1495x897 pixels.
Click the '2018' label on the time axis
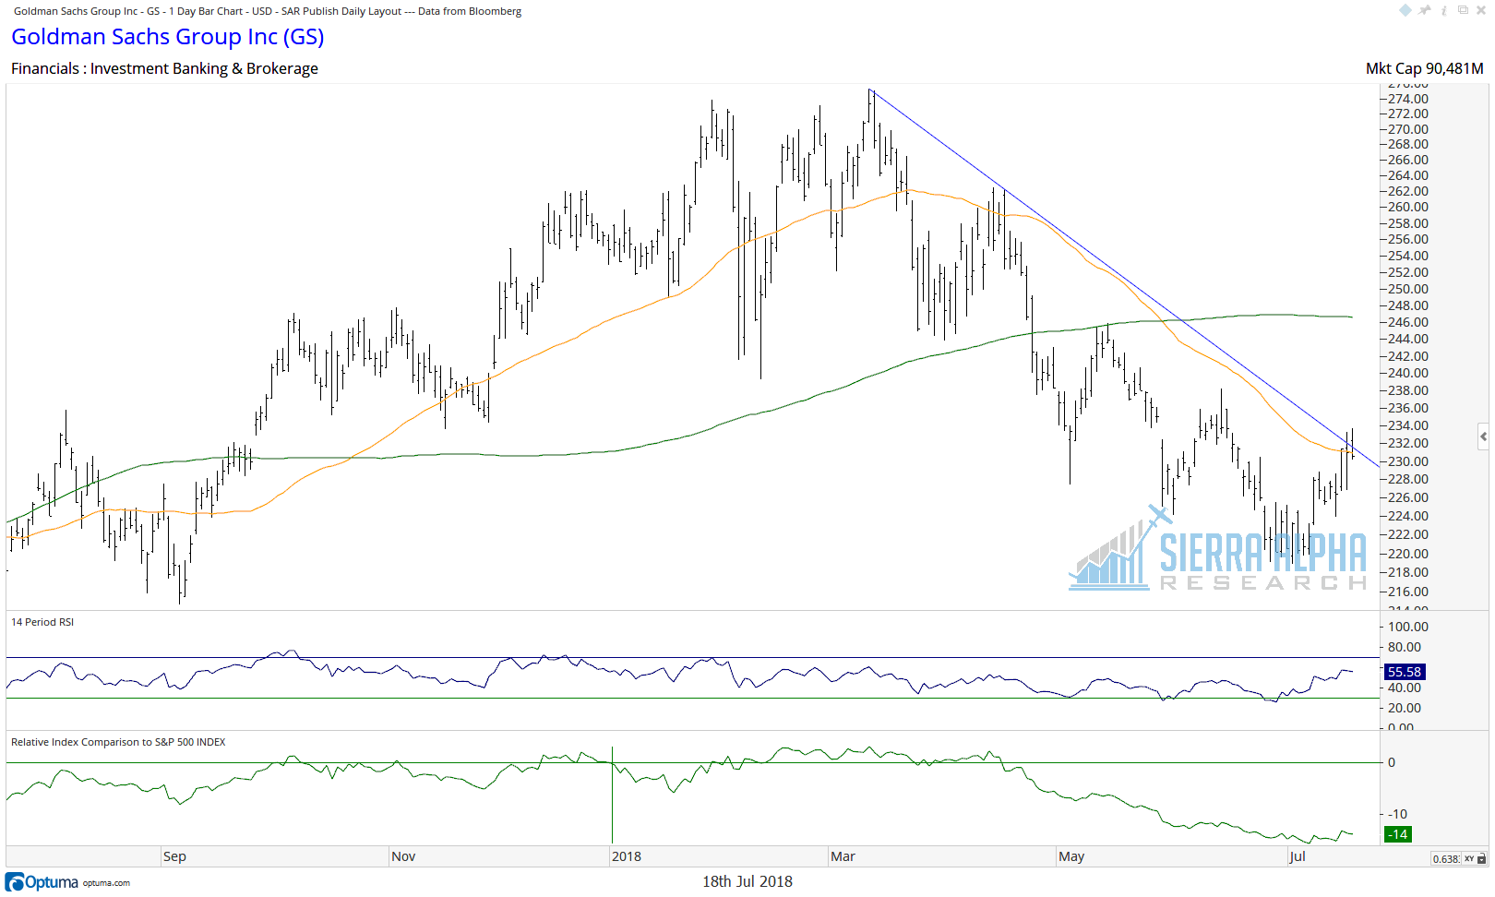pos(626,856)
